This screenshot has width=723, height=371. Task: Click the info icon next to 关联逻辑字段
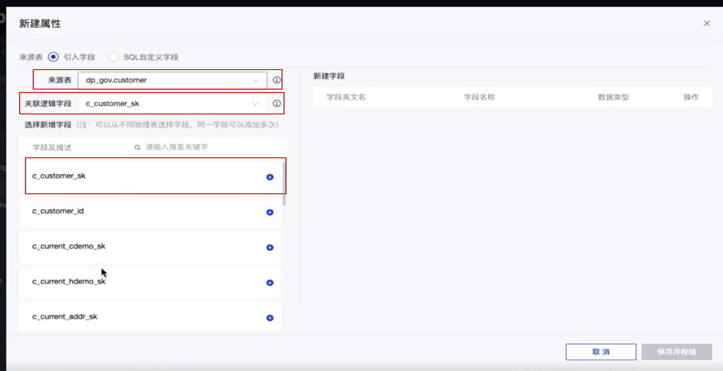pyautogui.click(x=276, y=103)
